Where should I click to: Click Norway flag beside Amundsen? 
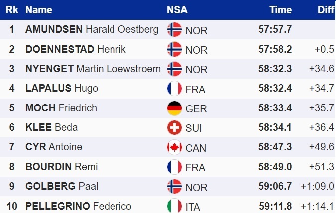click(x=174, y=29)
